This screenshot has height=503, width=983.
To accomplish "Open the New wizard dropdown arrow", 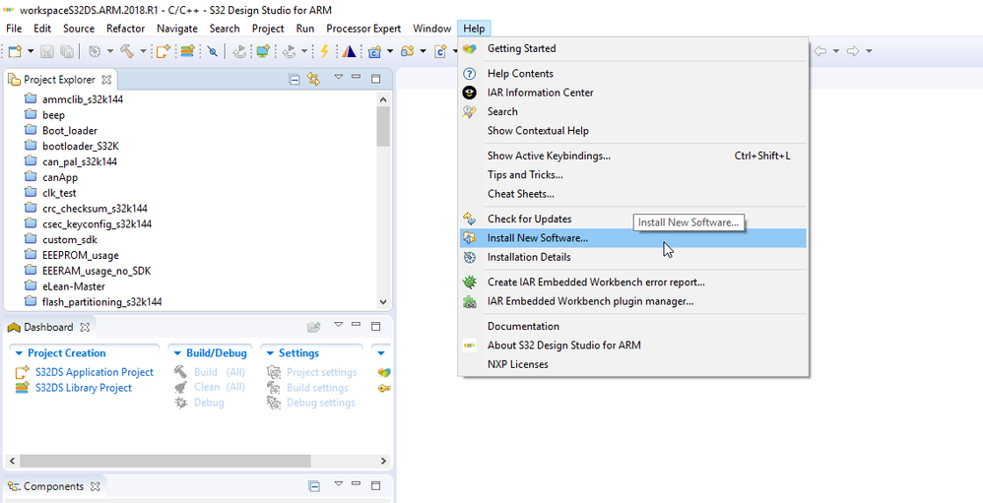I will tap(31, 51).
